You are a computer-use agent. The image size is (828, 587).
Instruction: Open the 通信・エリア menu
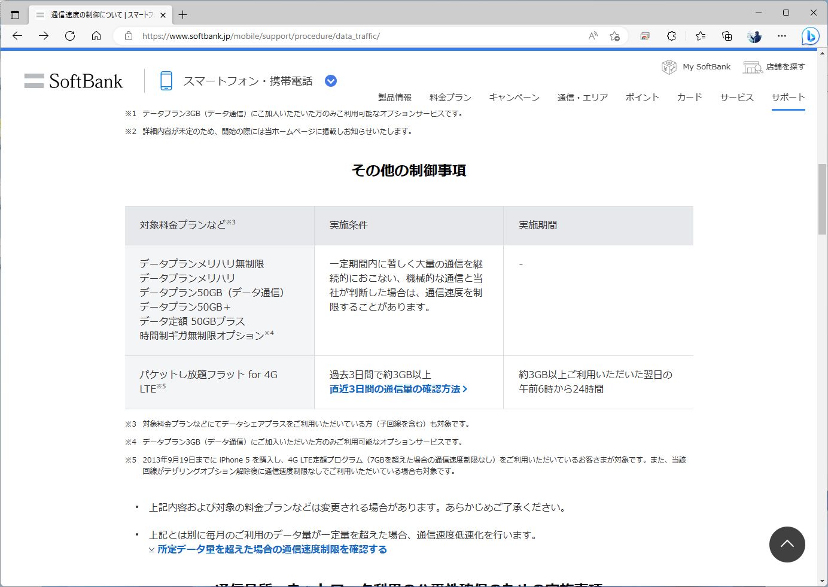[583, 97]
